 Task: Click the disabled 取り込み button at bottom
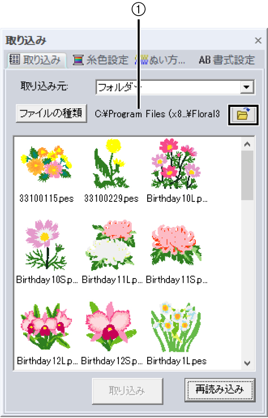127,391
